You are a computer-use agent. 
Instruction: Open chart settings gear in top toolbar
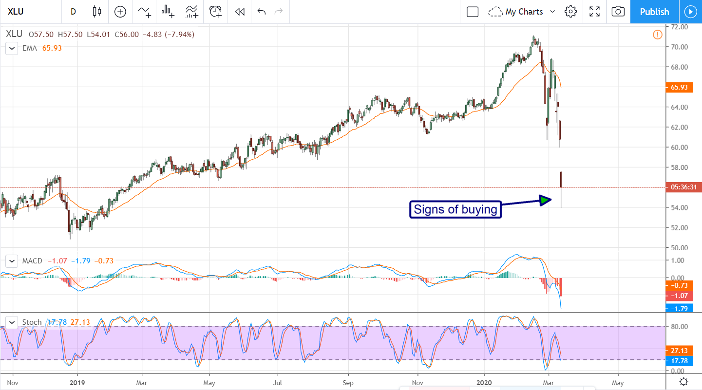[x=571, y=12]
